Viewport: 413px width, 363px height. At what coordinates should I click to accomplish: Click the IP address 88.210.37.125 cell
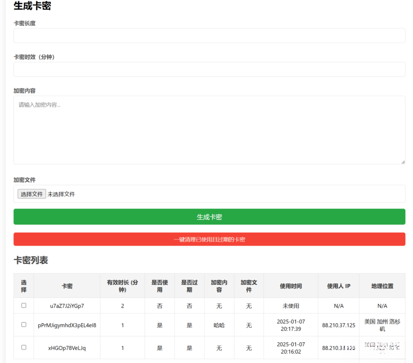338,325
